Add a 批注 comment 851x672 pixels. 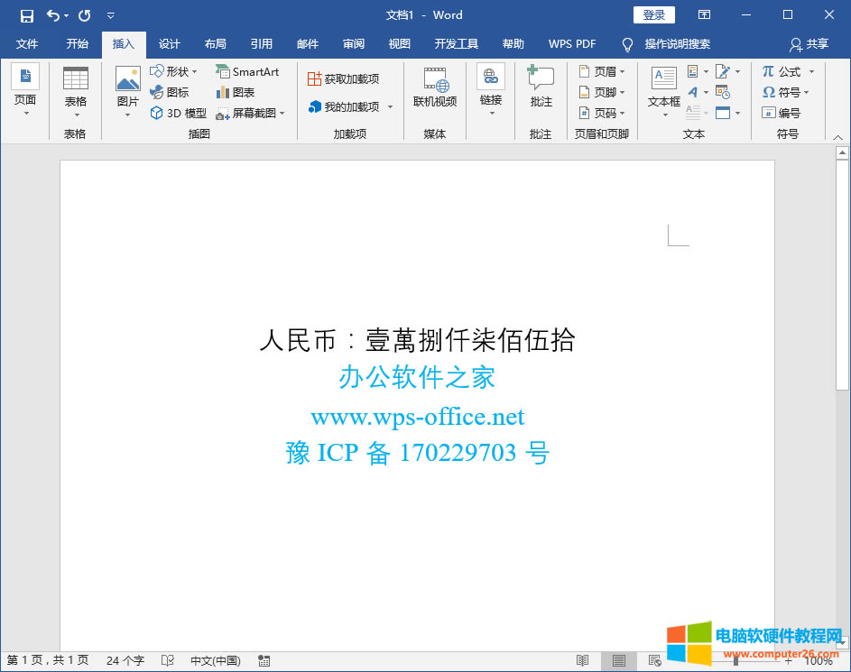(x=541, y=87)
